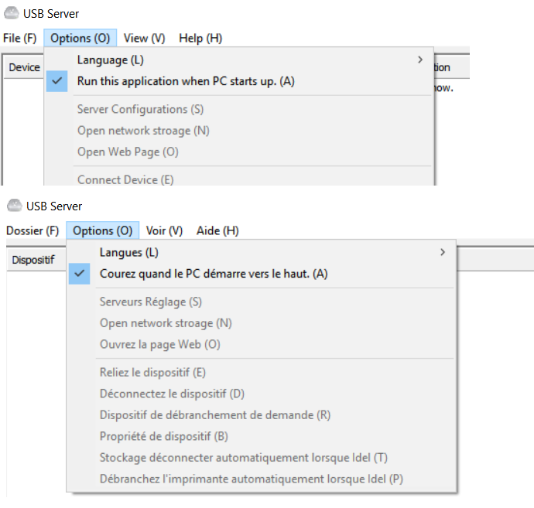Select Server Configurations (S)
This screenshot has height=508, width=534.
[140, 110]
